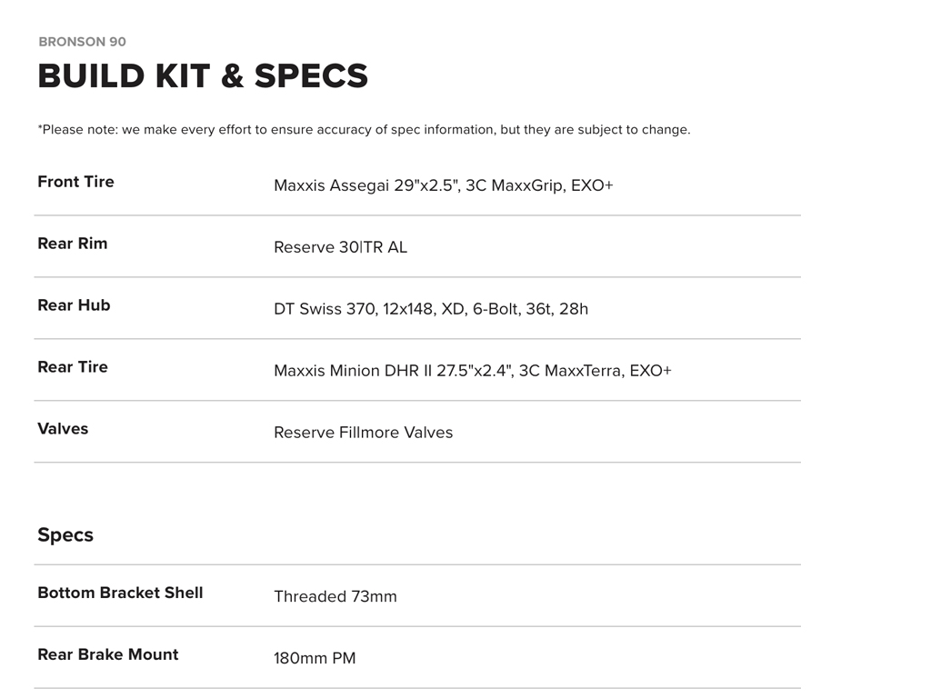Image resolution: width=931 pixels, height=698 pixels.
Task: Click the Threaded 73mm value
Action: [335, 596]
